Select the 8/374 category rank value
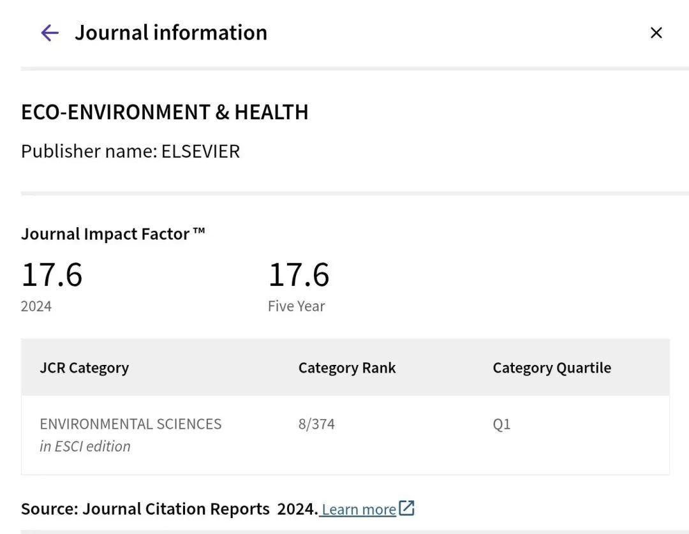Screen dimensions: 689x534 pos(316,424)
